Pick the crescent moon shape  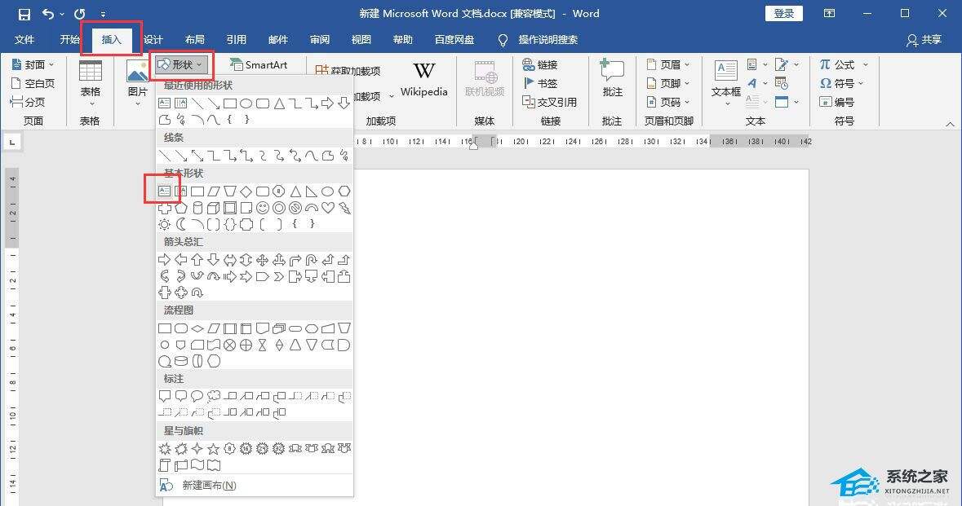click(181, 224)
